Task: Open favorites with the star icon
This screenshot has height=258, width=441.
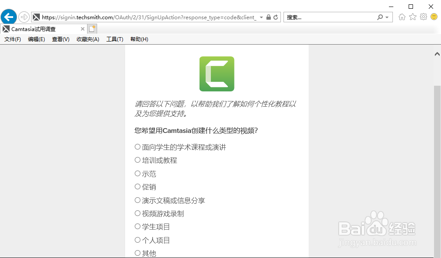Action: 413,17
